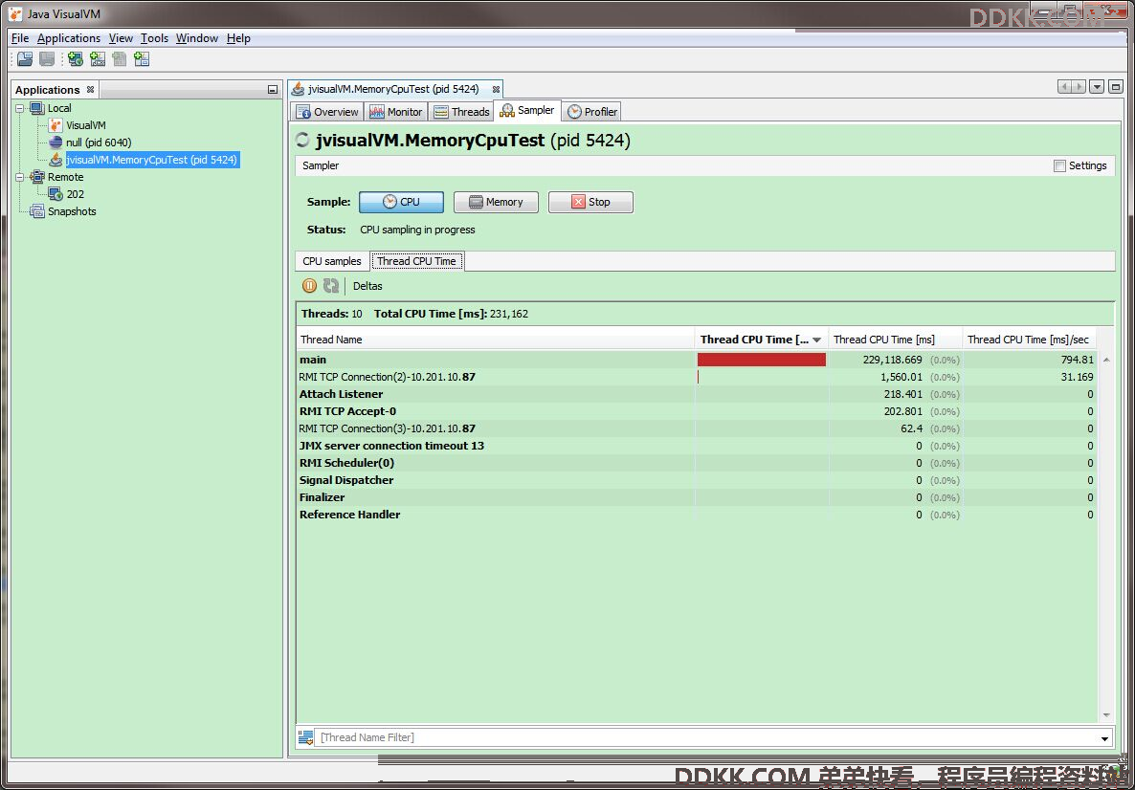Maximize the document window area
The width and height of the screenshot is (1135, 790).
1116,87
